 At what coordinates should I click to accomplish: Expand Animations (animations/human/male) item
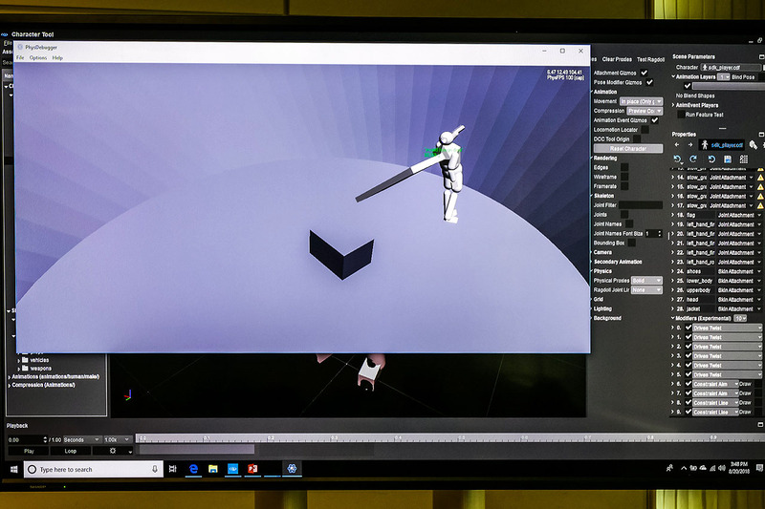click(x=10, y=377)
